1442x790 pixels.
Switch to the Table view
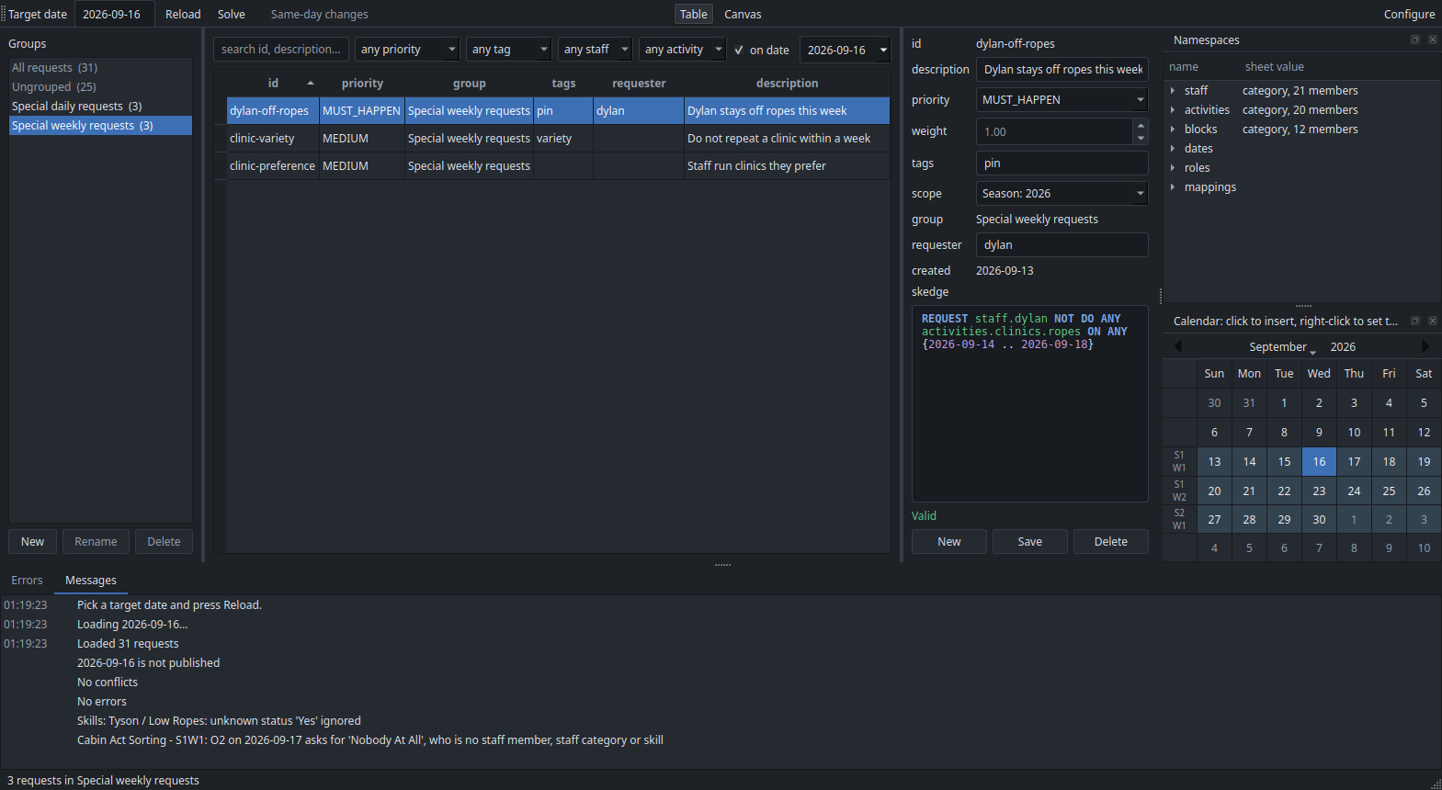pos(694,14)
